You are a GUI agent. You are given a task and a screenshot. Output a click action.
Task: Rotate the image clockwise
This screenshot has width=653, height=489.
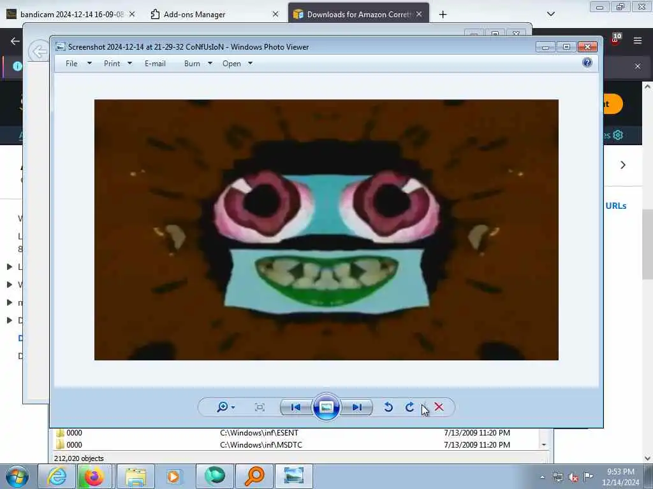[410, 407]
